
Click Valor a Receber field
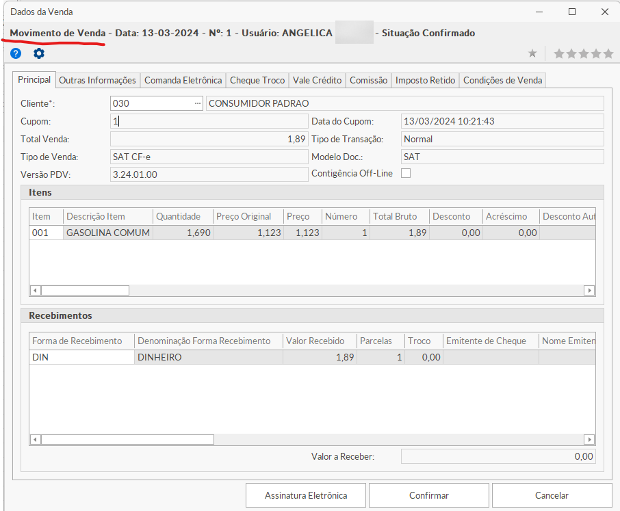[x=498, y=456]
